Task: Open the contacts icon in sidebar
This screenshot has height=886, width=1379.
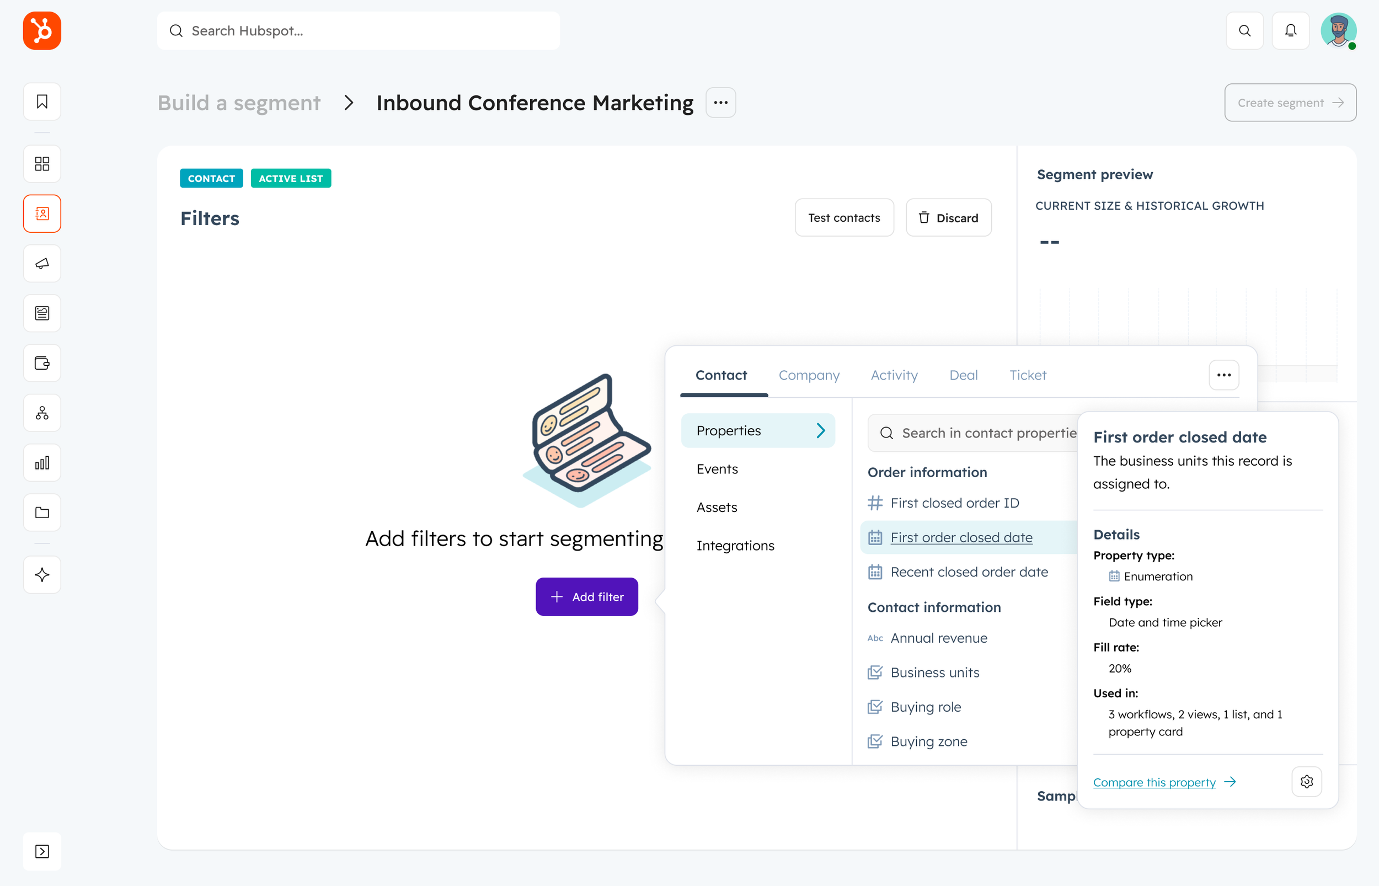Action: point(42,214)
